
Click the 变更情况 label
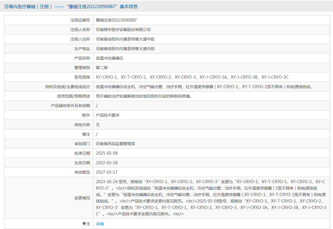coord(82,198)
